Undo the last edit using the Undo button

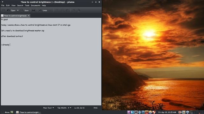point(43,10)
